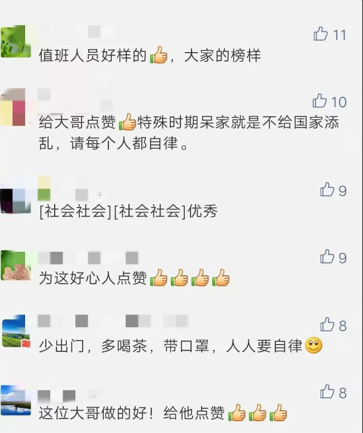Open landscape avatar with red flag
This screenshot has height=433, width=363.
[16, 331]
